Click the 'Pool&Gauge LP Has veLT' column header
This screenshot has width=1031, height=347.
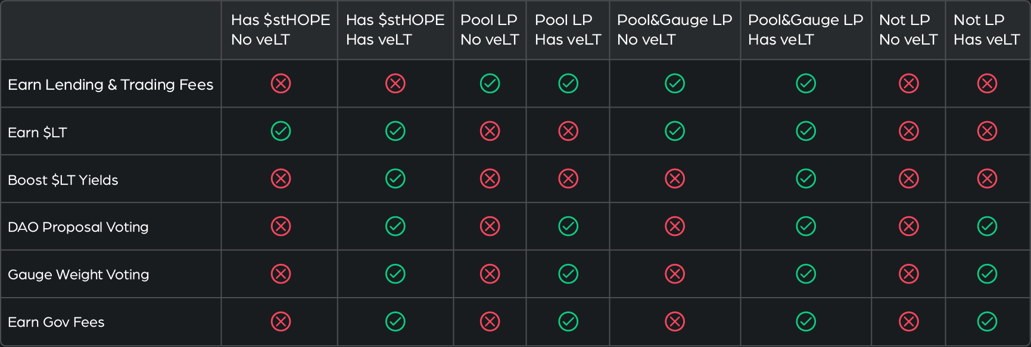click(x=806, y=30)
